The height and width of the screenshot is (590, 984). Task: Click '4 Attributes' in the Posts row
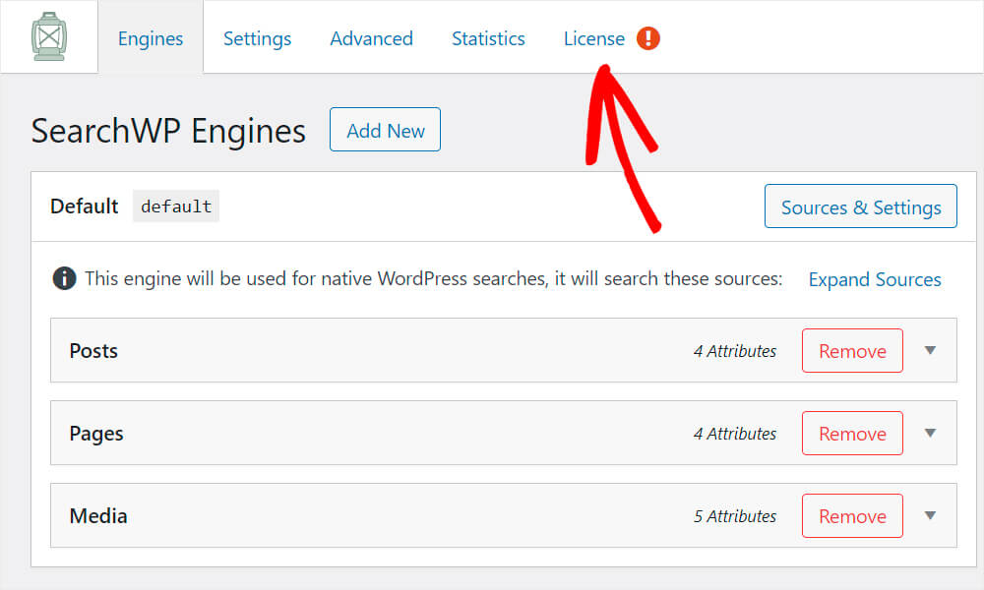pyautogui.click(x=735, y=351)
